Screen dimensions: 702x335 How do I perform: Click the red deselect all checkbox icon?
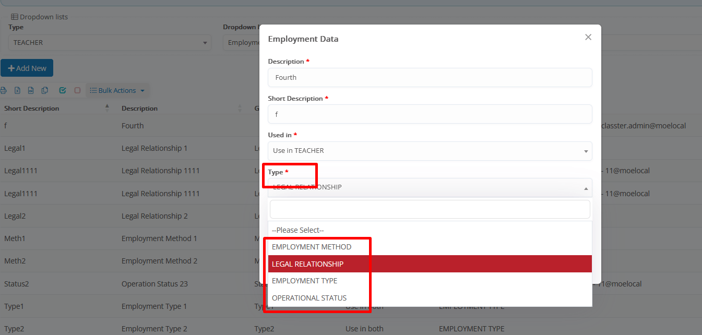tap(77, 90)
